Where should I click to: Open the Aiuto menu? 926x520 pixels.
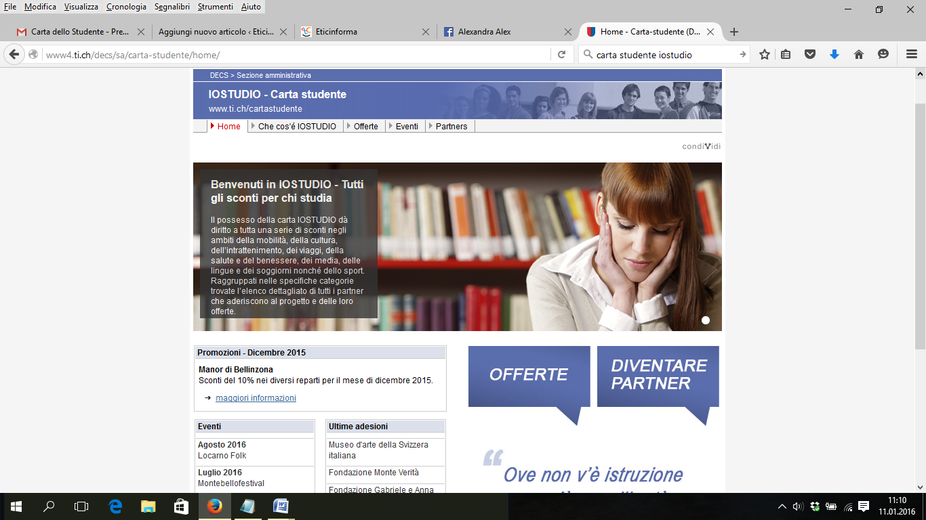[251, 7]
